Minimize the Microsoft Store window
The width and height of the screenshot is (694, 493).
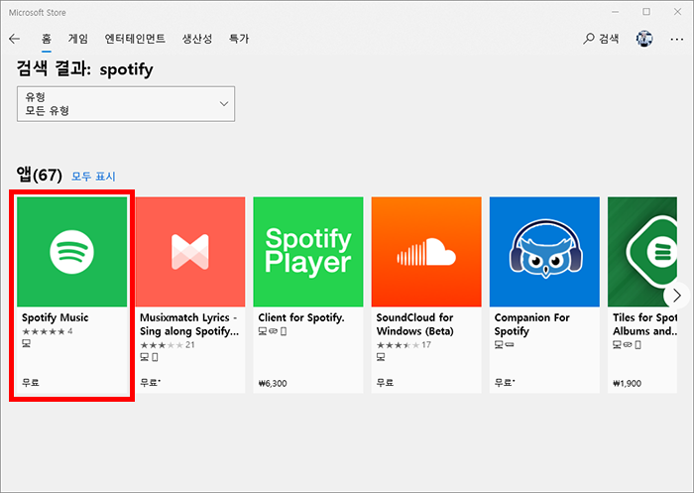(616, 12)
